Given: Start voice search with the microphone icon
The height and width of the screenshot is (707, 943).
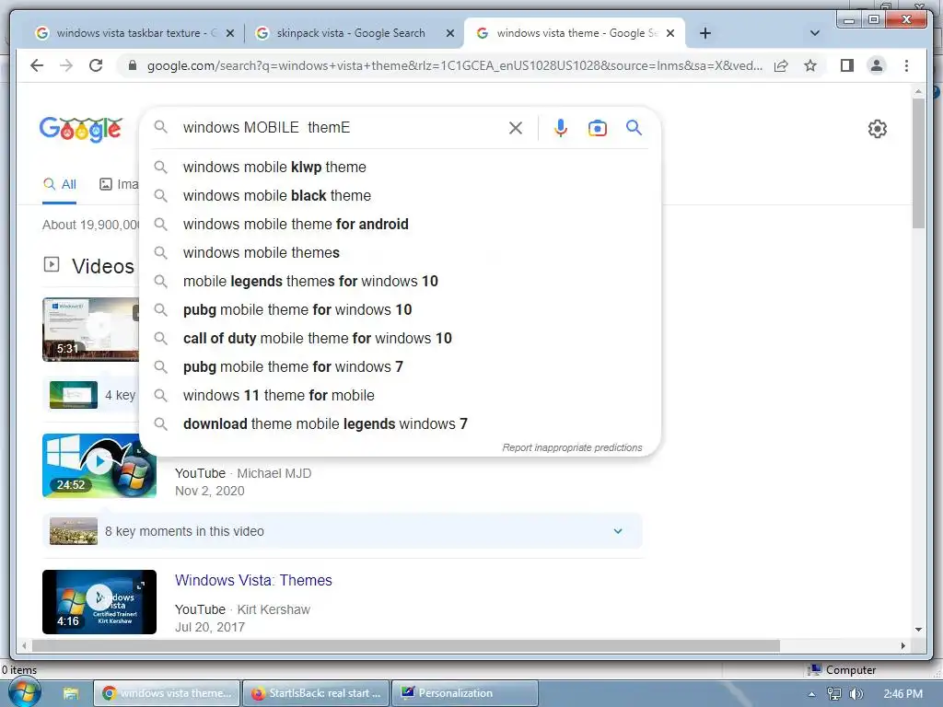Looking at the screenshot, I should pyautogui.click(x=561, y=127).
